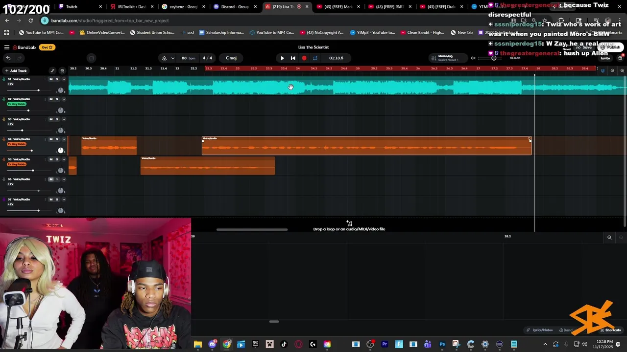Expand track 06 options chevron
Screen dimensions: 627x352
pos(64,179)
